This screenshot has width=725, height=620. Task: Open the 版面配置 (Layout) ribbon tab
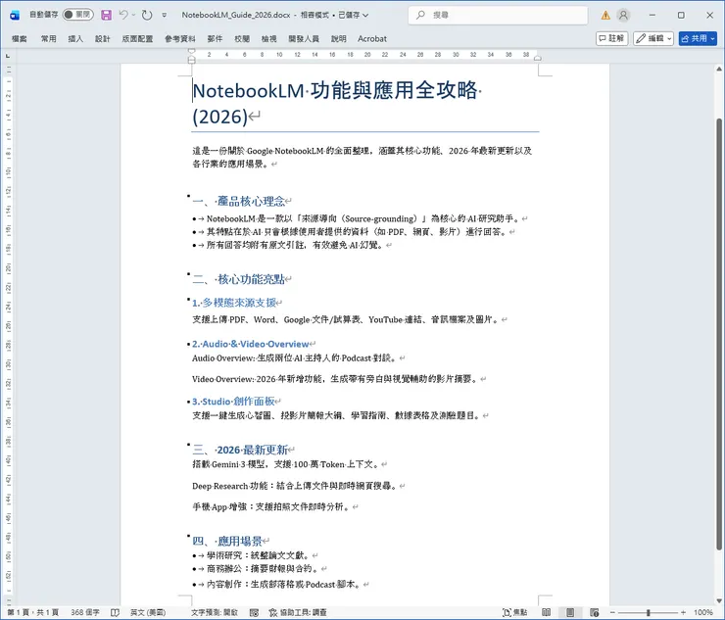point(137,39)
